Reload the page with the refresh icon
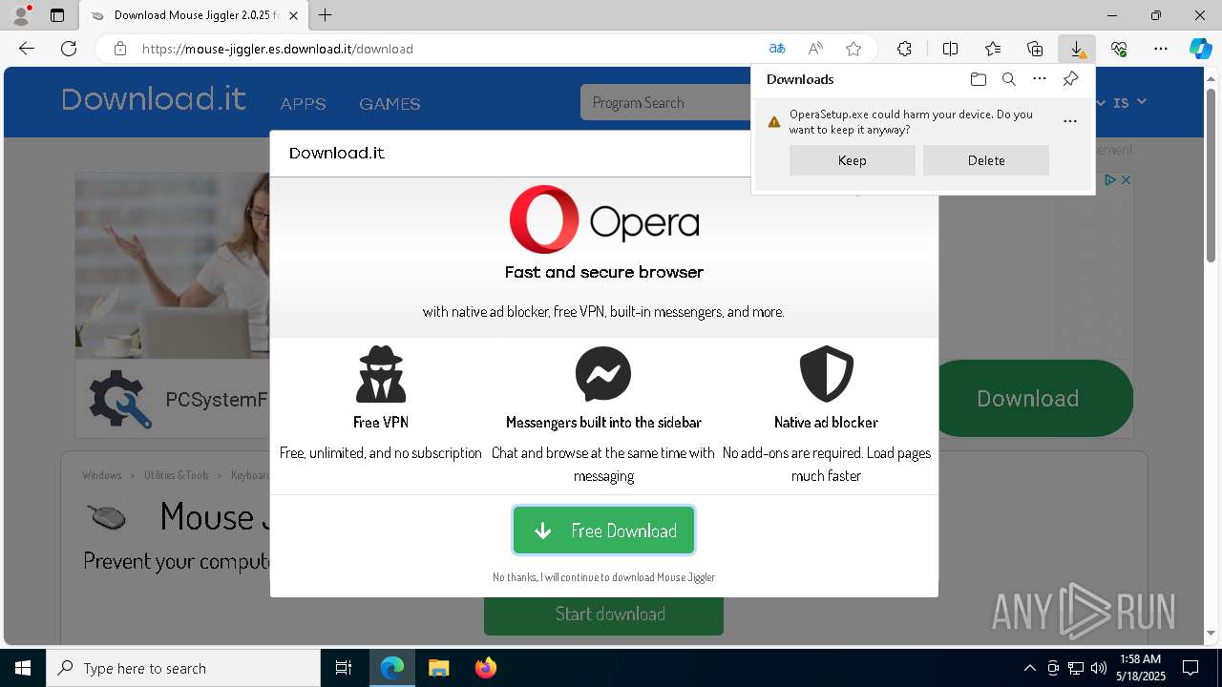The height and width of the screenshot is (687, 1222). coord(69,49)
